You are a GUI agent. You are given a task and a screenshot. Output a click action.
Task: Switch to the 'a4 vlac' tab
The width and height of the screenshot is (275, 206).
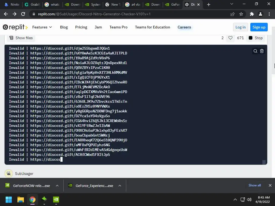(x=133, y=5)
